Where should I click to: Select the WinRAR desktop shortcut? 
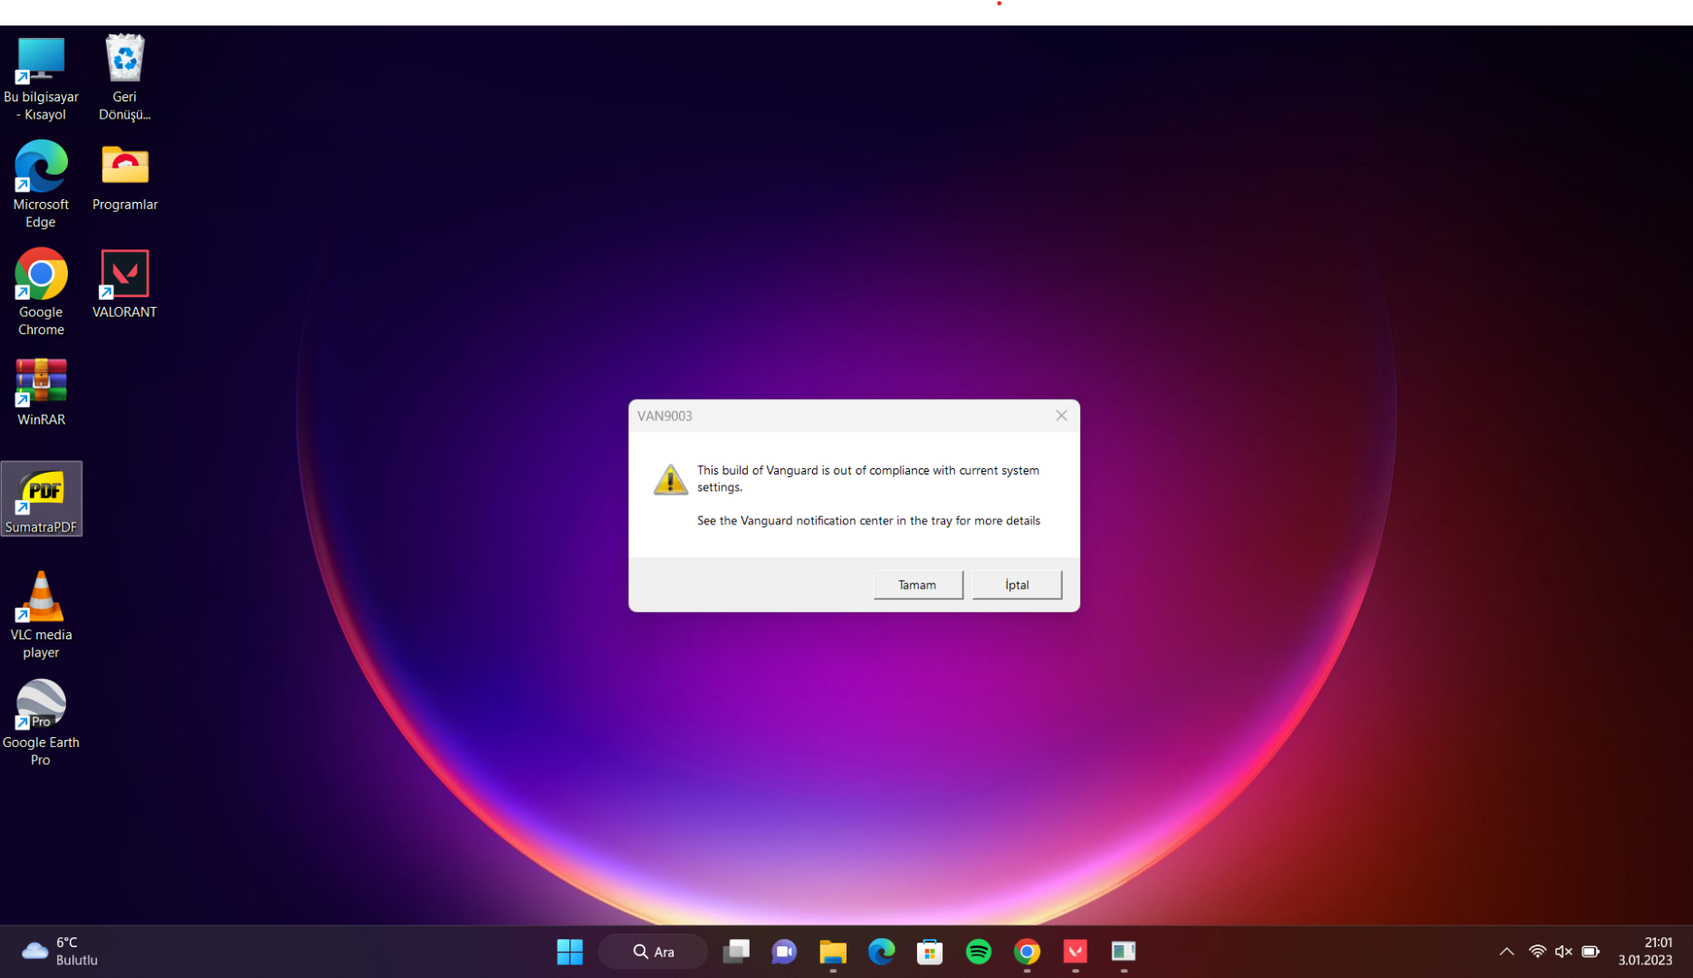41,392
